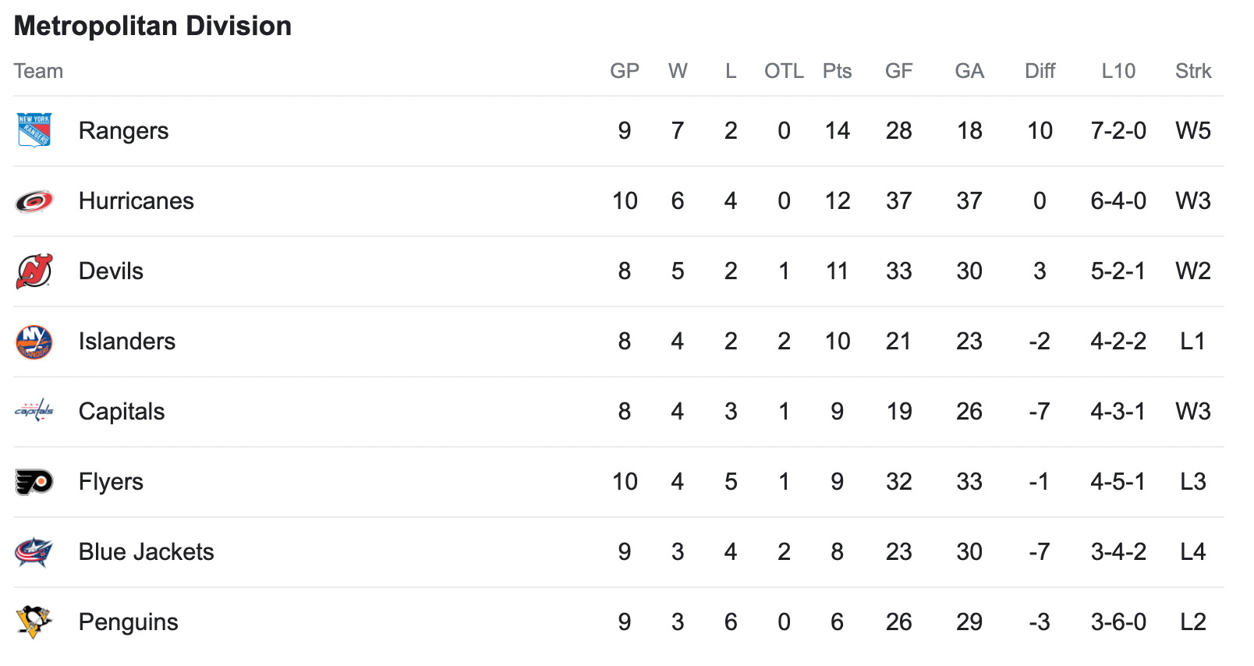This screenshot has height=666, width=1254.
Task: Click the Metropolitan Division heading
Action: [153, 26]
